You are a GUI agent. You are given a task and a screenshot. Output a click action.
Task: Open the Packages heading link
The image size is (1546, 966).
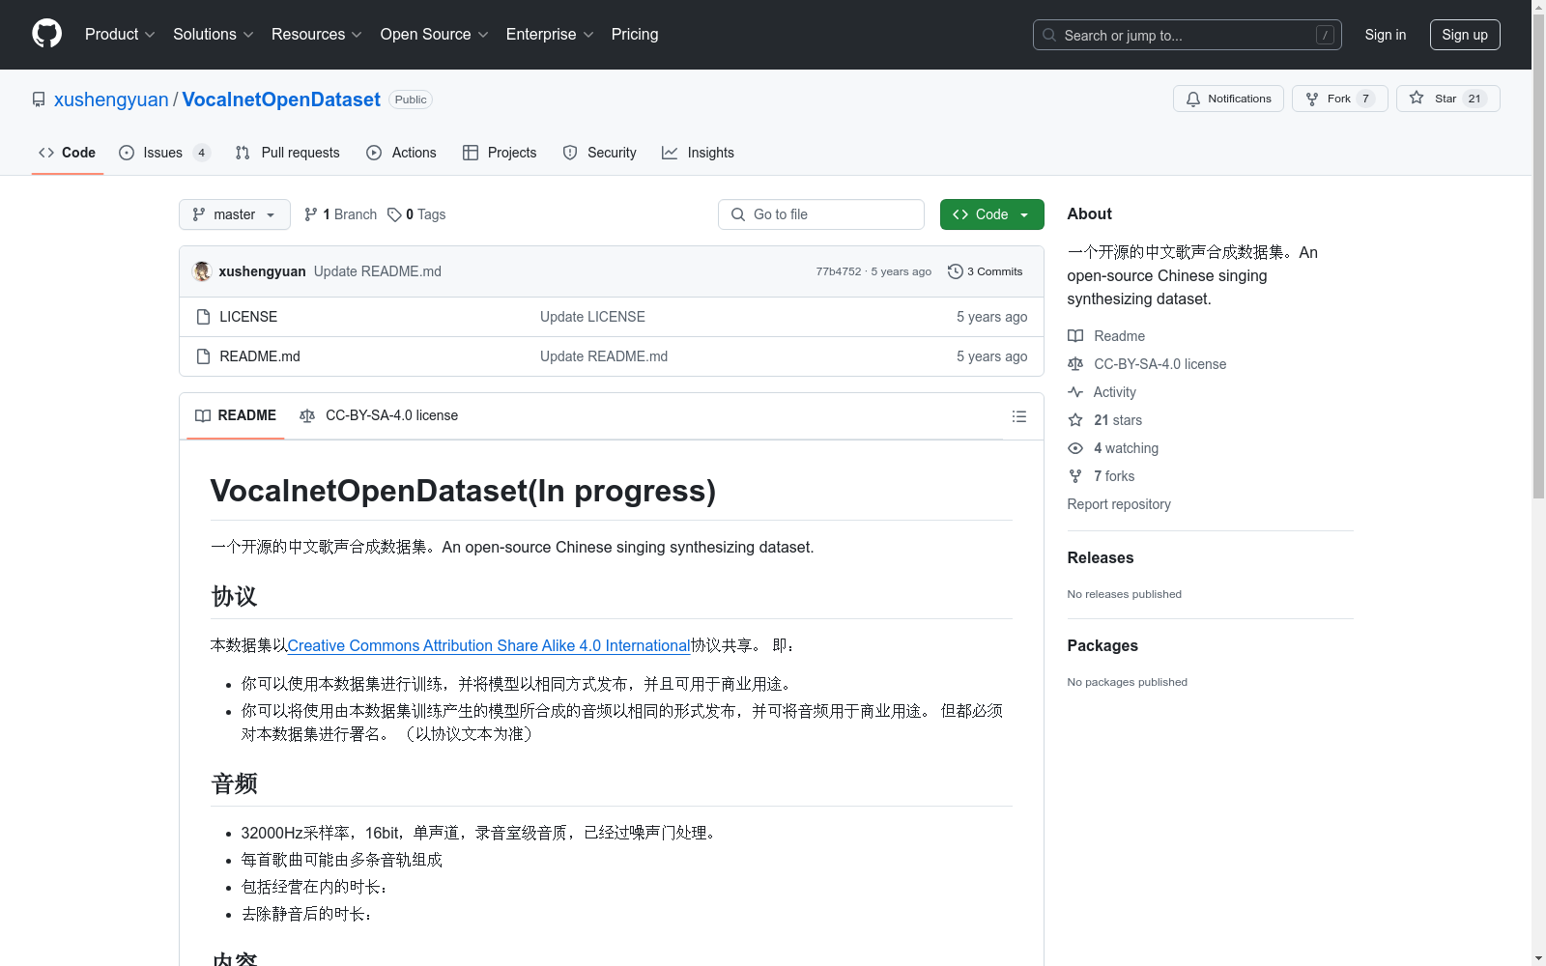pos(1102,645)
